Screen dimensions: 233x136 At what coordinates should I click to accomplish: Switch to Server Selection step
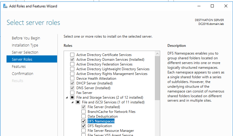[x=25, y=52]
